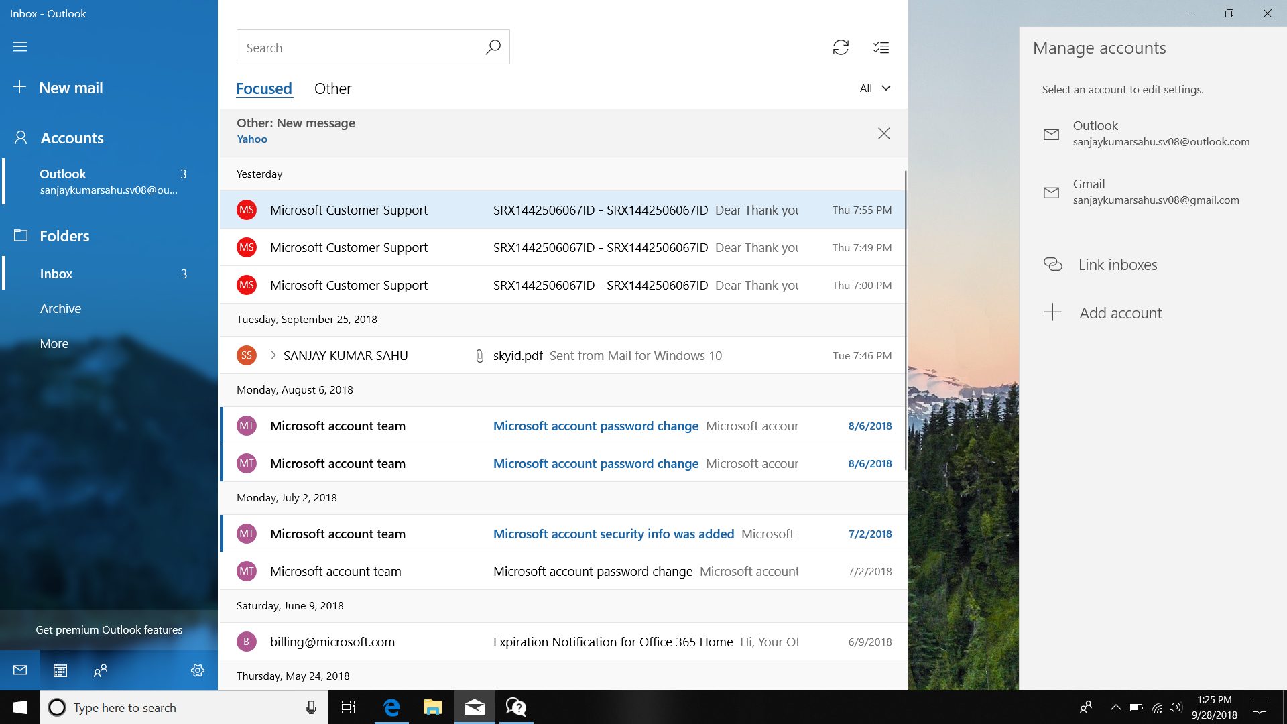Expand the All messages dropdown filter

pos(873,88)
